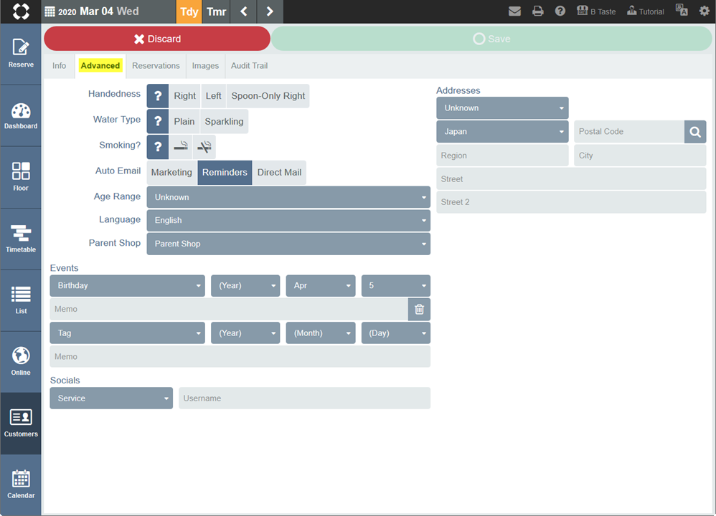Image resolution: width=716 pixels, height=516 pixels.
Task: Click the Postal Code input field
Action: pyautogui.click(x=628, y=132)
